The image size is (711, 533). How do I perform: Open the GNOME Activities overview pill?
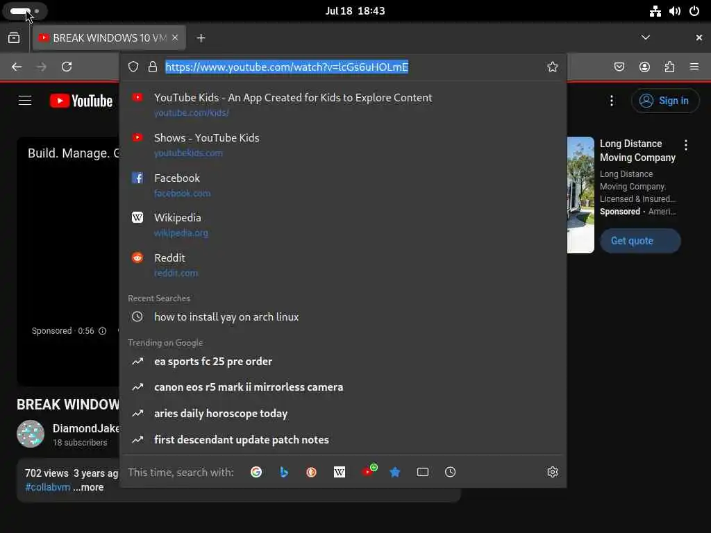tap(24, 11)
